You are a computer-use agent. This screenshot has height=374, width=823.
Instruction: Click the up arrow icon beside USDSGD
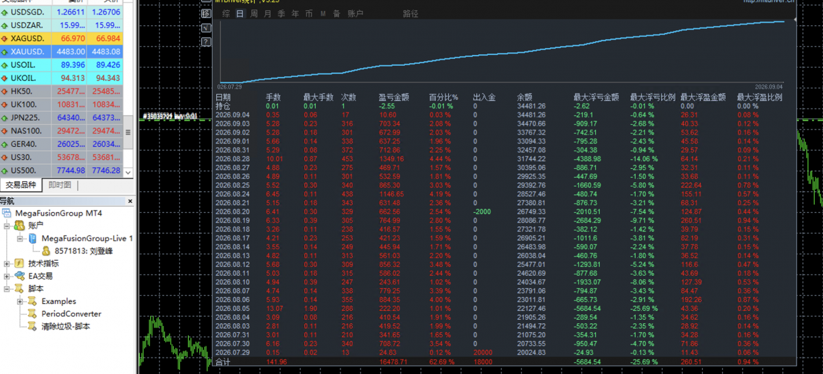tap(5, 12)
